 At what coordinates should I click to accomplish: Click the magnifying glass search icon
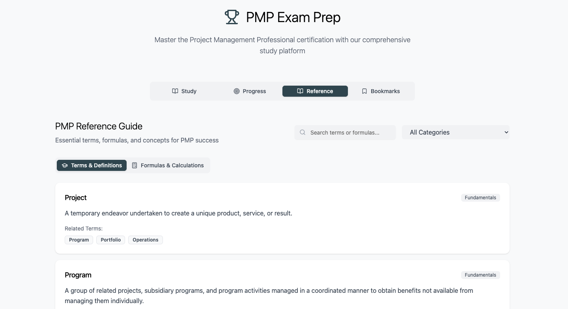click(x=303, y=133)
